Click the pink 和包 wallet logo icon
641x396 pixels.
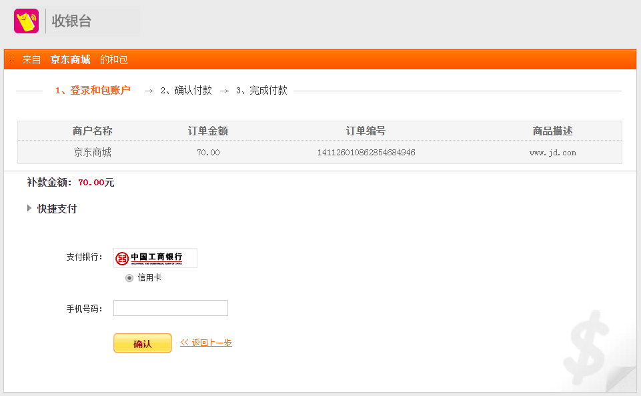26,21
